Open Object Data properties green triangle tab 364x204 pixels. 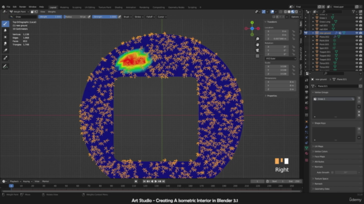[307, 148]
